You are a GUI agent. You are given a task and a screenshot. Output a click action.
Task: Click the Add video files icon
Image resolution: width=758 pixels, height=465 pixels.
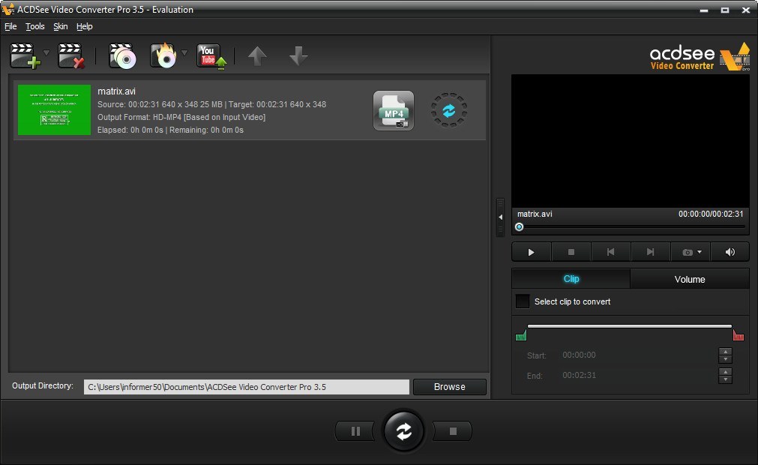click(x=25, y=56)
